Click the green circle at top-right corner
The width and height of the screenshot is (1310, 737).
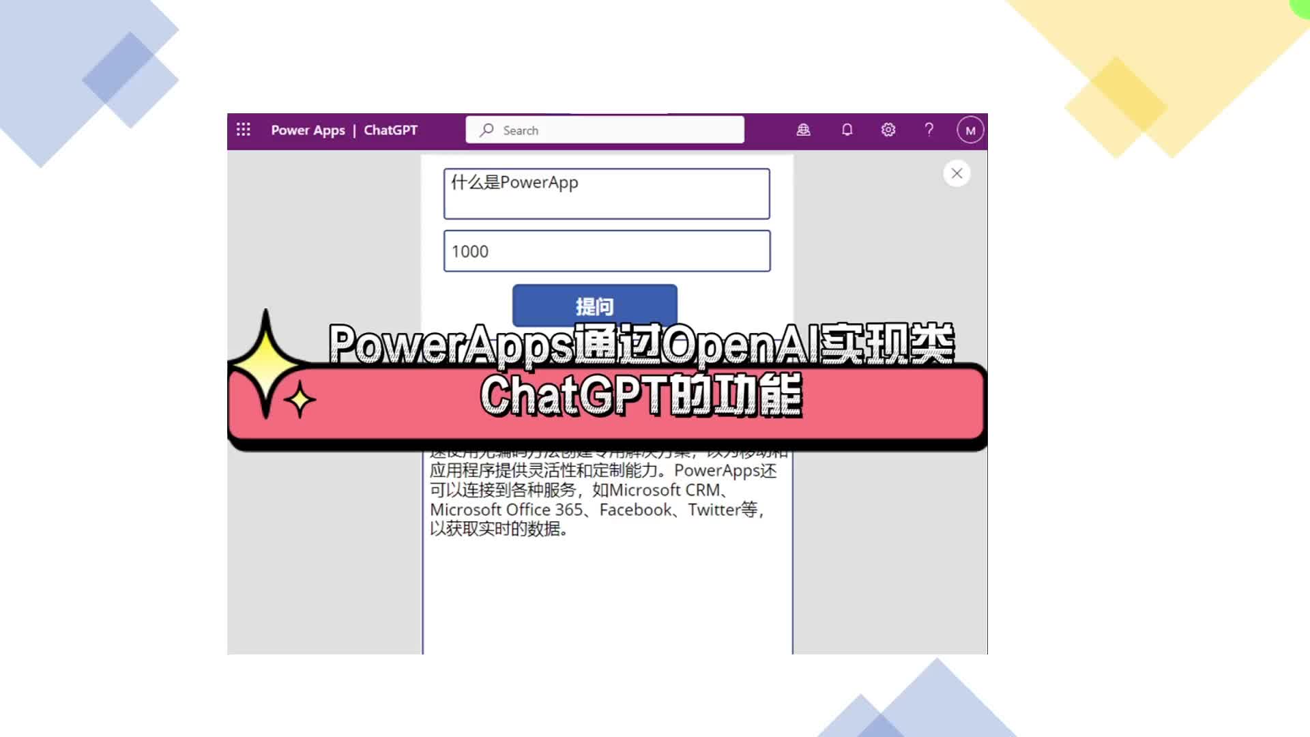pos(1302,7)
